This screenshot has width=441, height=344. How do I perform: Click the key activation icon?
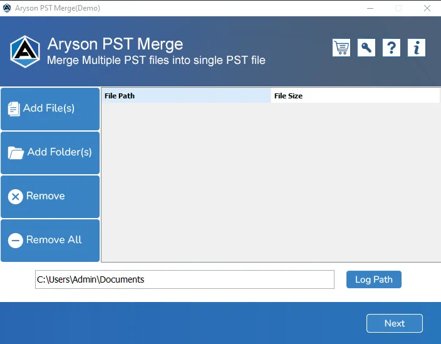click(x=366, y=48)
